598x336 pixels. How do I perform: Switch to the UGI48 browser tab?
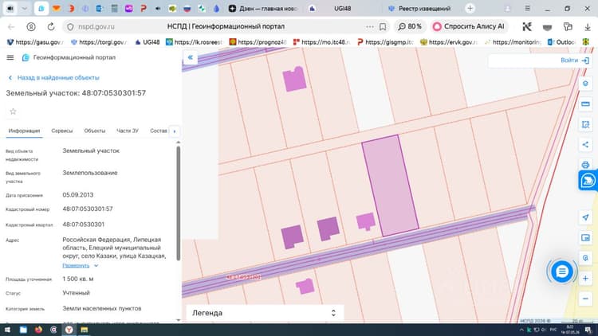click(x=342, y=9)
